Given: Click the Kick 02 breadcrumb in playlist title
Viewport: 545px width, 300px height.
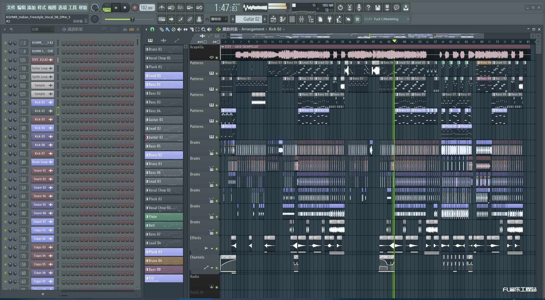Looking at the screenshot, I should point(275,29).
